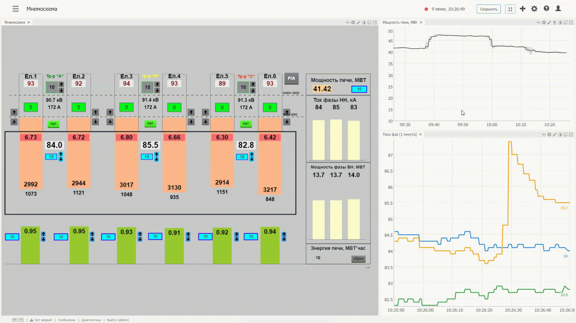Open the user account icon
Viewport: 576px width, 323px height.
558,9
